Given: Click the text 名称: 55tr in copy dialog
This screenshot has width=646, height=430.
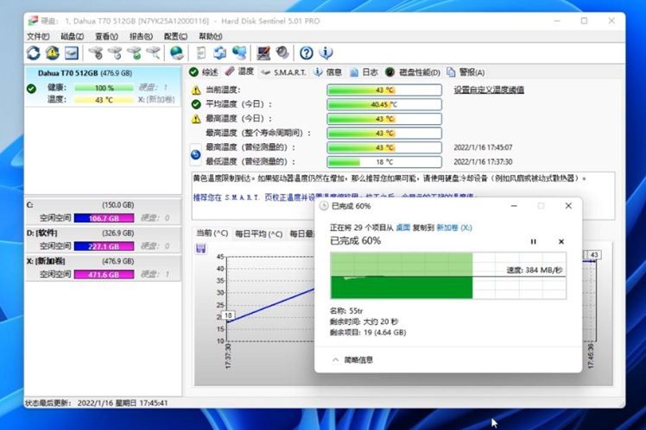Looking at the screenshot, I should 346,311.
